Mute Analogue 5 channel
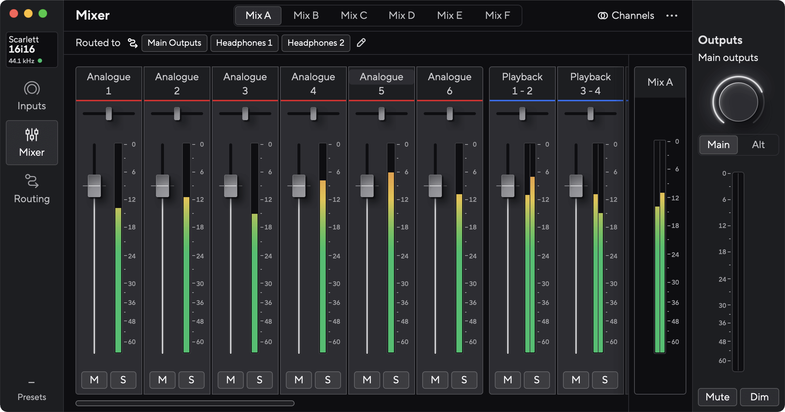 pos(367,380)
